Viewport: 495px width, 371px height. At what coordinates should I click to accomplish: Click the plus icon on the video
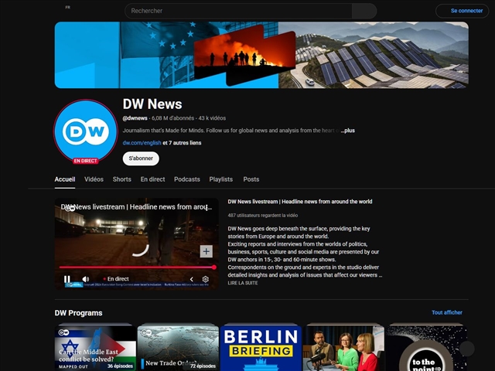(207, 251)
